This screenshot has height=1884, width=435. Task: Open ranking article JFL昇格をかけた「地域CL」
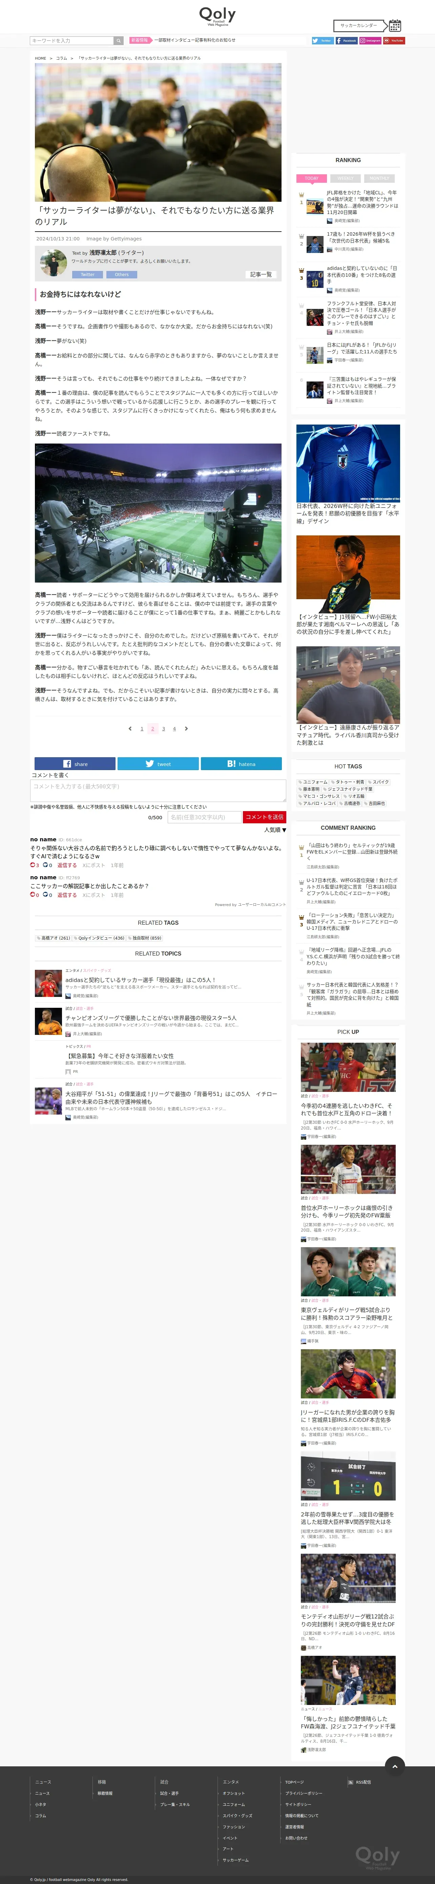tap(362, 202)
